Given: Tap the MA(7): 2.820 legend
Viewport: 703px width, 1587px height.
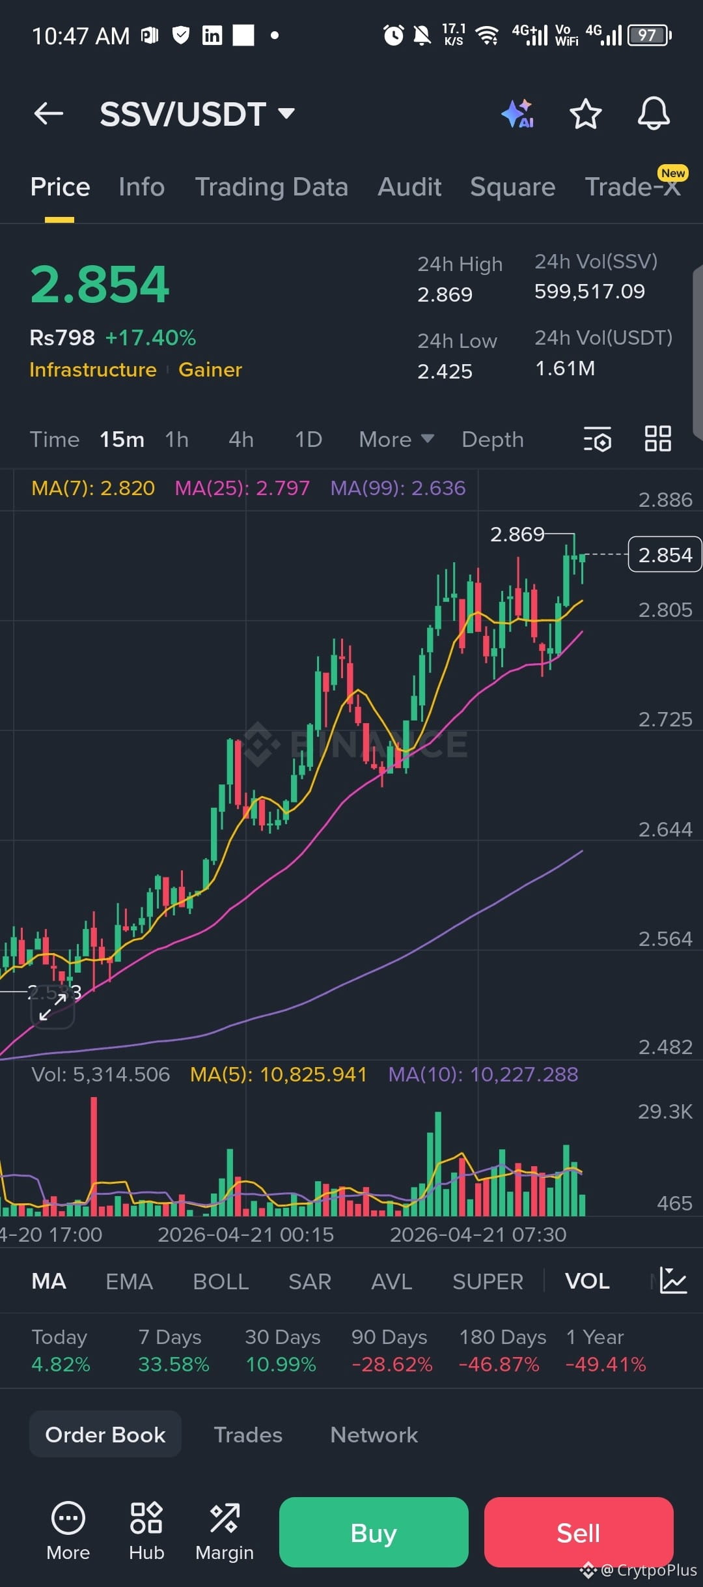Looking at the screenshot, I should 93,488.
